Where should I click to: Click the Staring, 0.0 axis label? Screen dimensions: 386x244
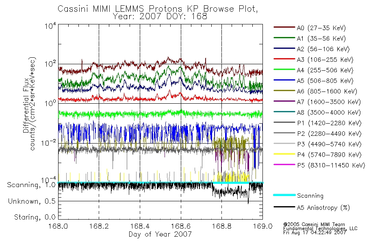tap(35, 218)
